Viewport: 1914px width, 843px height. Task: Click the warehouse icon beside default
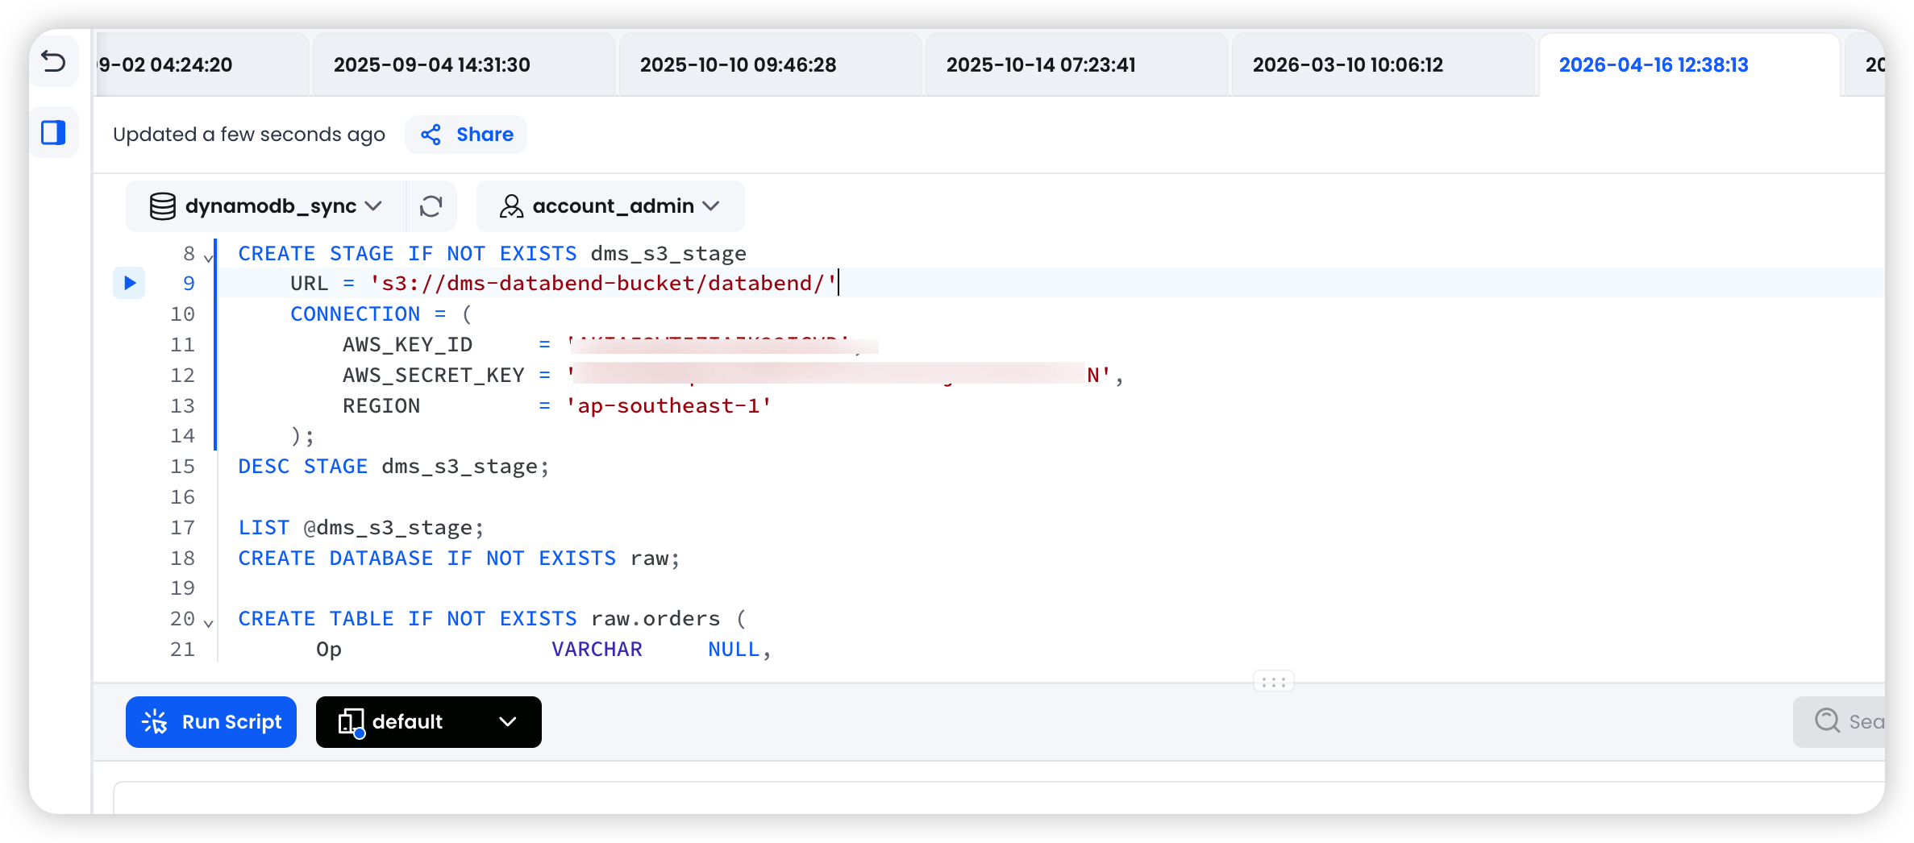coord(352,722)
